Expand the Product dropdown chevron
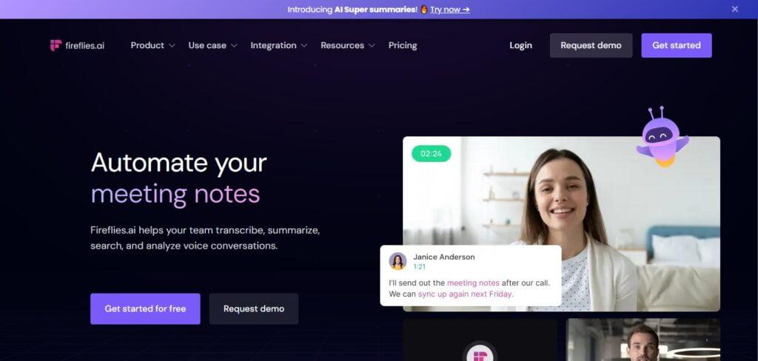758x361 pixels. tap(172, 45)
